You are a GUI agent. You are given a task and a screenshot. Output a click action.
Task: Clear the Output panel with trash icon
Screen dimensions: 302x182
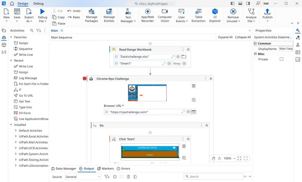(x=128, y=176)
